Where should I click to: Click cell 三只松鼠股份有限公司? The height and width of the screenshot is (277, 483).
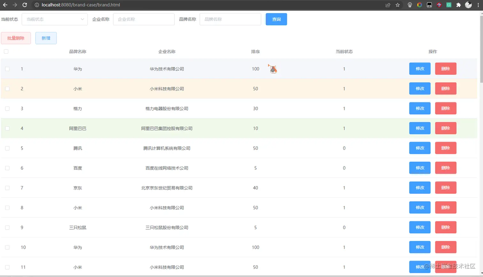click(x=167, y=227)
